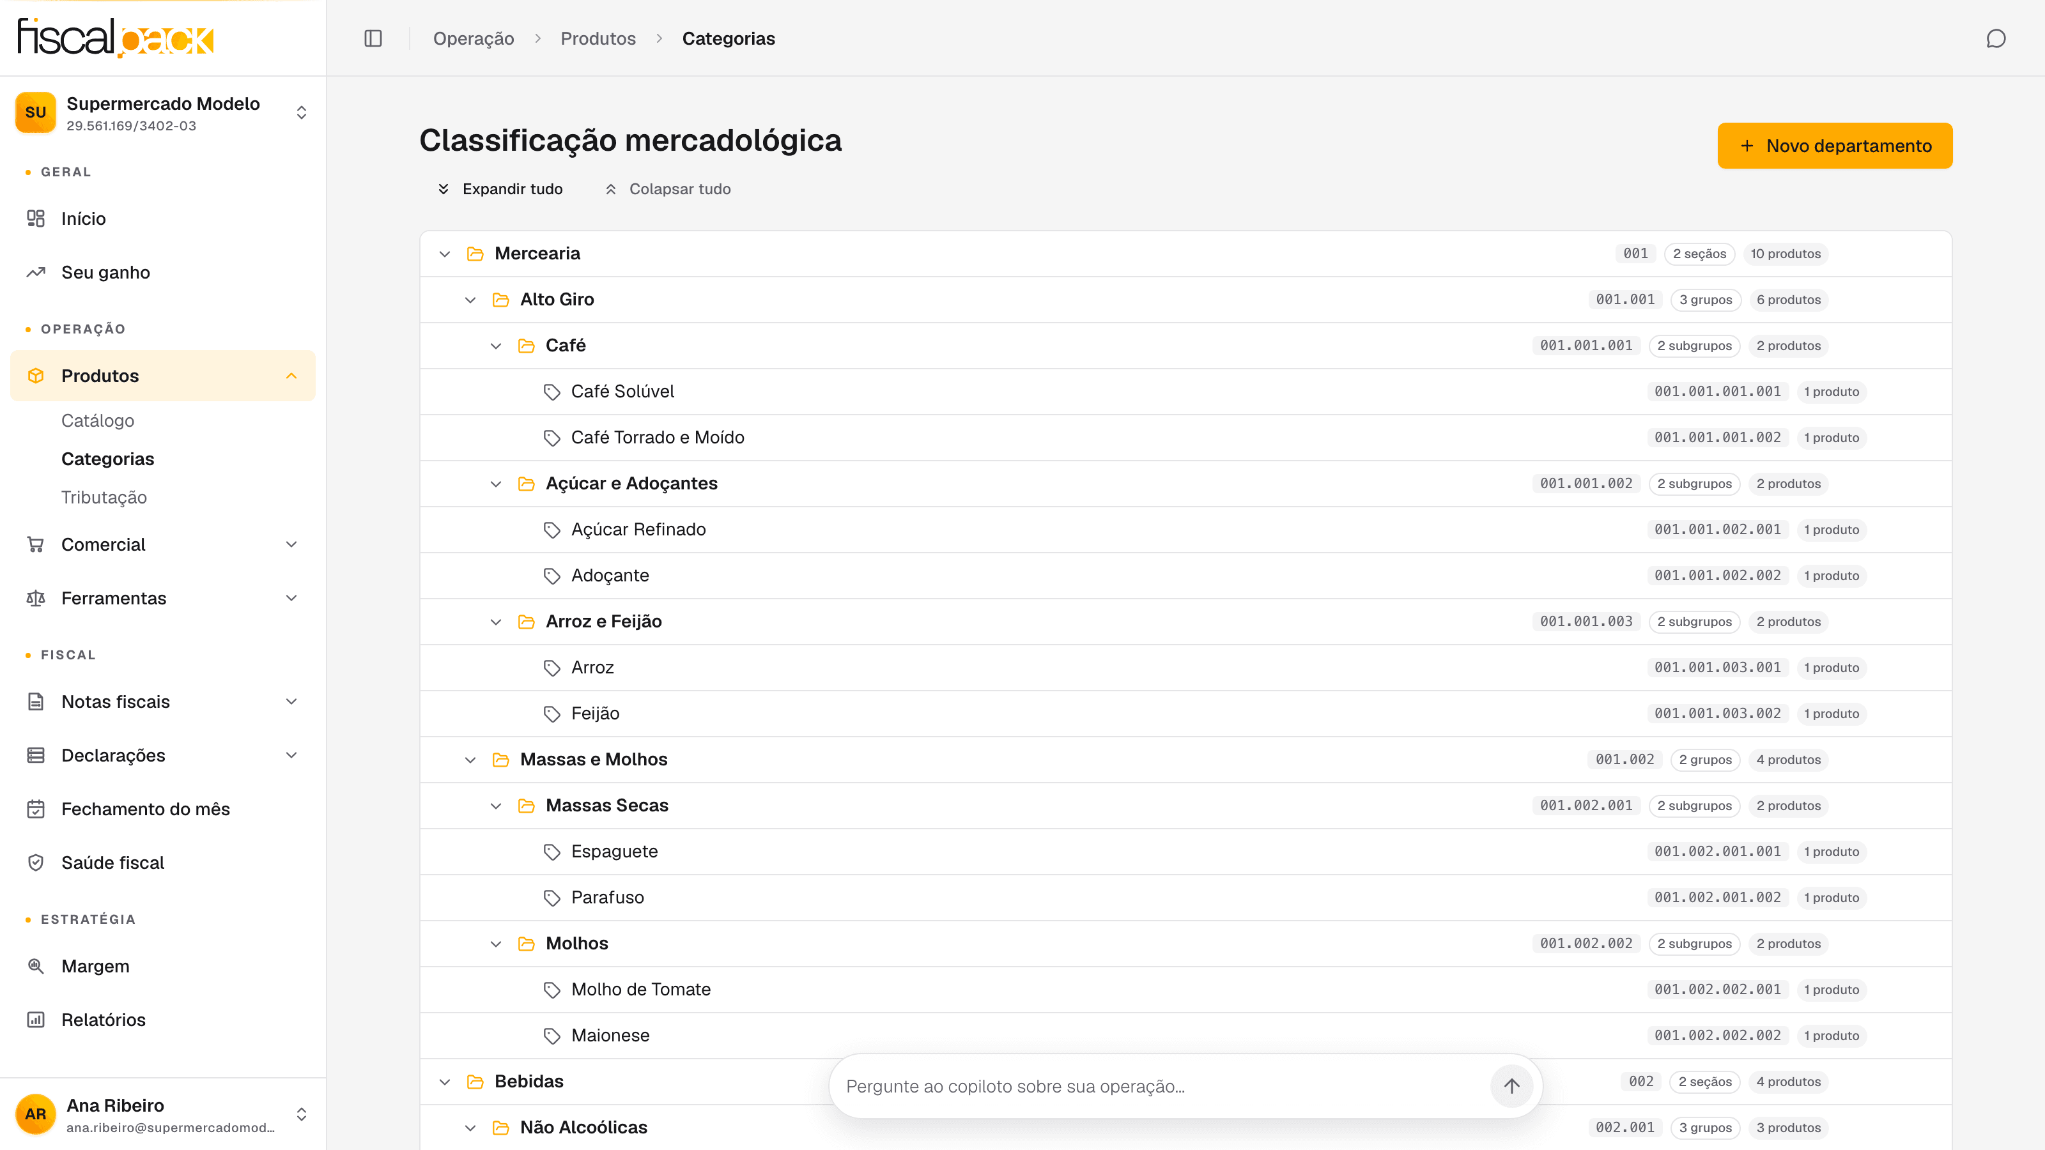Collapse the Café group chevron
Screen dimensions: 2045x1150
tap(495, 346)
